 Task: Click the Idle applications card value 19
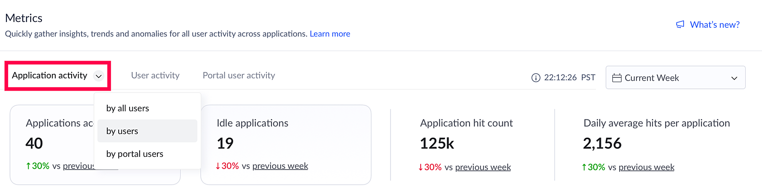(x=225, y=144)
